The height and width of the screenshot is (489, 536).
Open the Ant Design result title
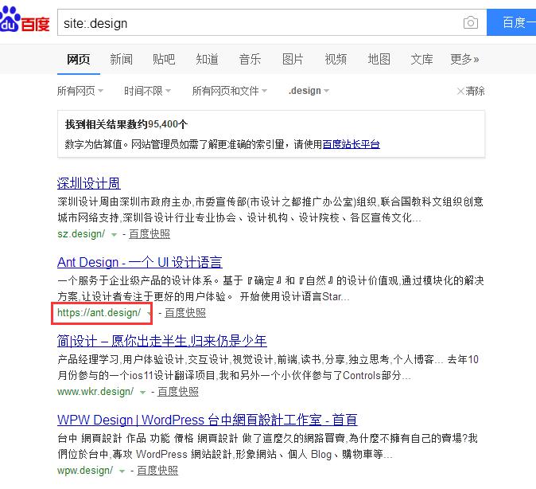point(140,262)
